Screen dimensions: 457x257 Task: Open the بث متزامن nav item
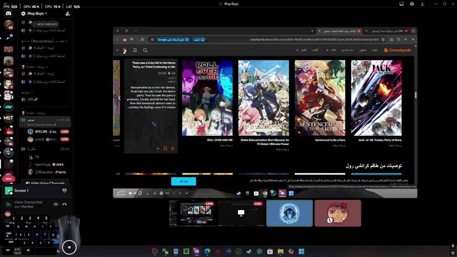[x=347, y=50]
